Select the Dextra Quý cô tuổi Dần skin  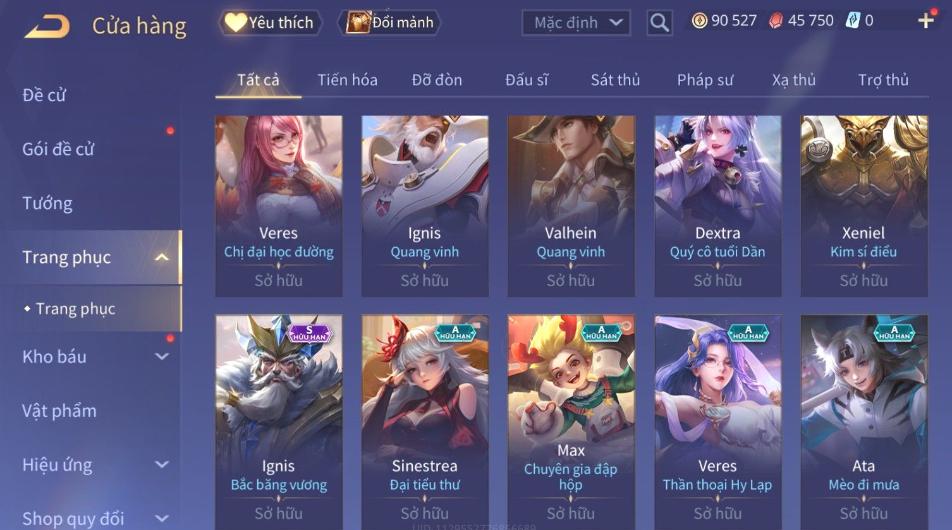pyautogui.click(x=717, y=206)
